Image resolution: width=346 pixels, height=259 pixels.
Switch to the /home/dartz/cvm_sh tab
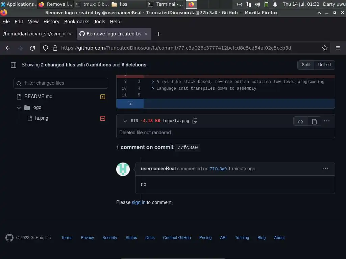pos(35,34)
